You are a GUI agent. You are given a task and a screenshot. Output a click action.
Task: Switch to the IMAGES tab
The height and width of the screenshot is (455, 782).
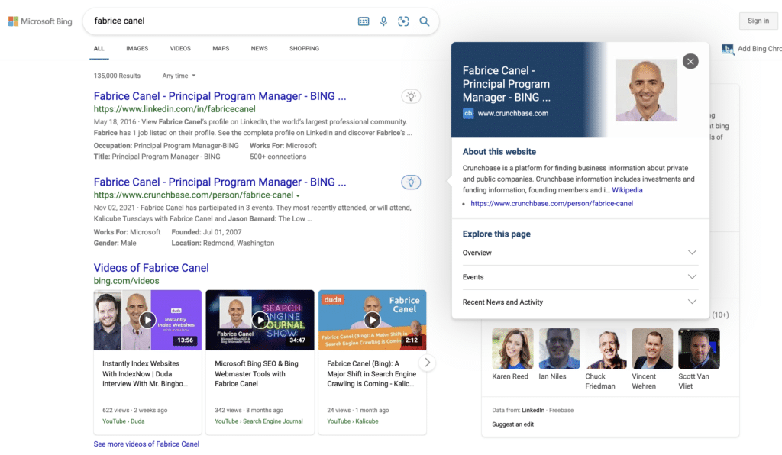point(137,48)
